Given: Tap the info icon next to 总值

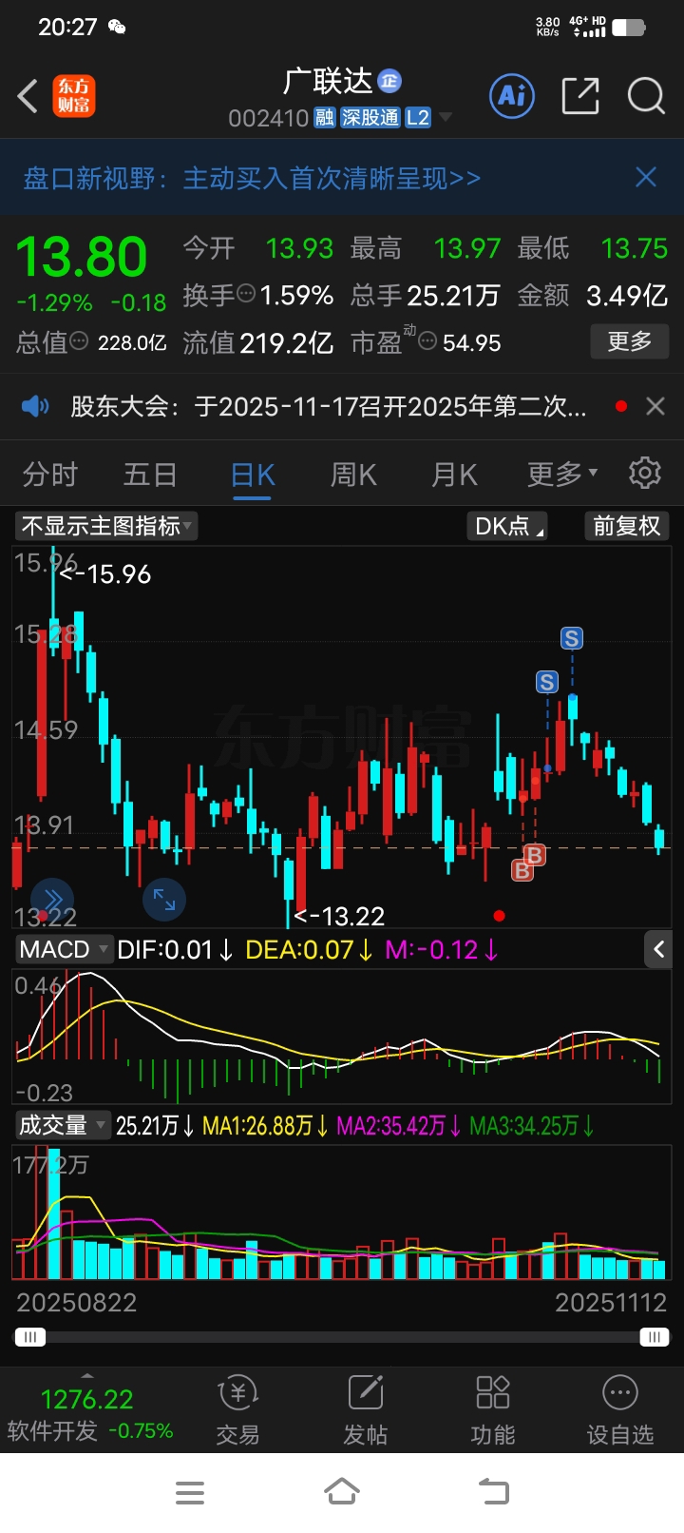Looking at the screenshot, I should click(x=79, y=340).
